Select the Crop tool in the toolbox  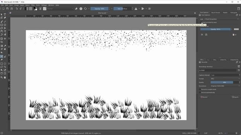coord(2,42)
